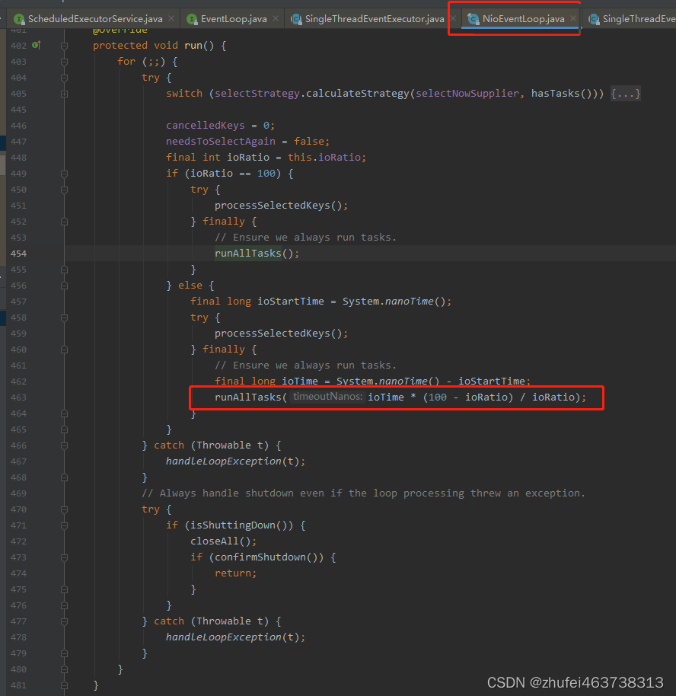Close the EventLoop.java tab

point(276,18)
